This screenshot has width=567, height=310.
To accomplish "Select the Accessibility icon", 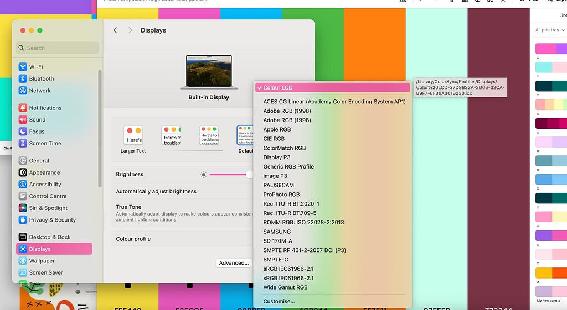I will tap(23, 184).
